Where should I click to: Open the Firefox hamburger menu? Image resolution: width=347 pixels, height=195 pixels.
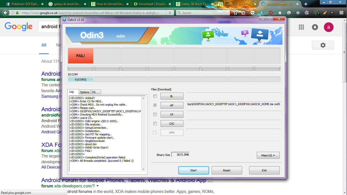click(x=341, y=13)
